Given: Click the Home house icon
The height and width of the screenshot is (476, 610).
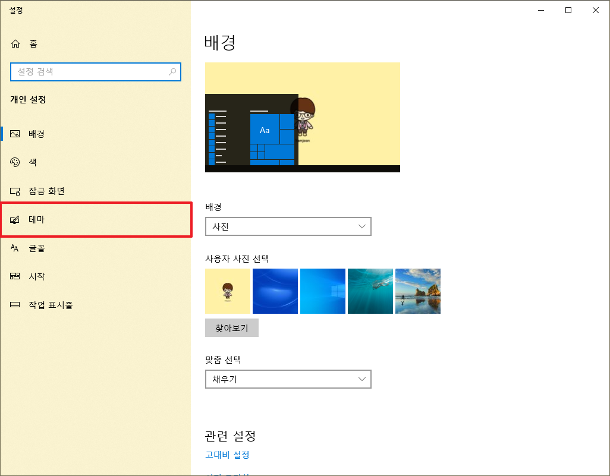Looking at the screenshot, I should pyautogui.click(x=15, y=43).
